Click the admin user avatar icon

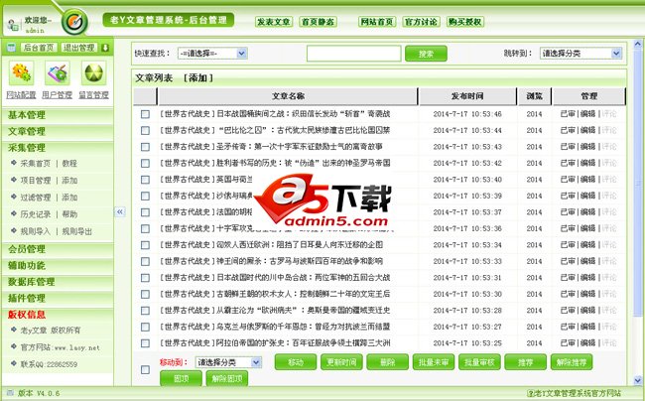click(x=13, y=25)
